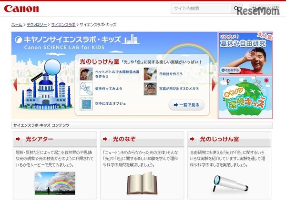Click the 一覧で見る button

[x=186, y=105]
